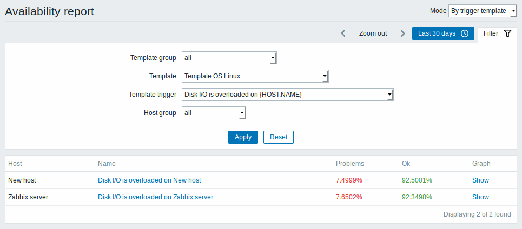Click Zoom out

tap(373, 33)
